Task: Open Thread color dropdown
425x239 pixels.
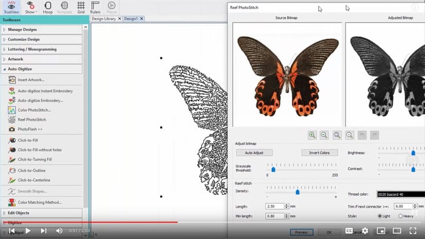Action: tap(401, 194)
